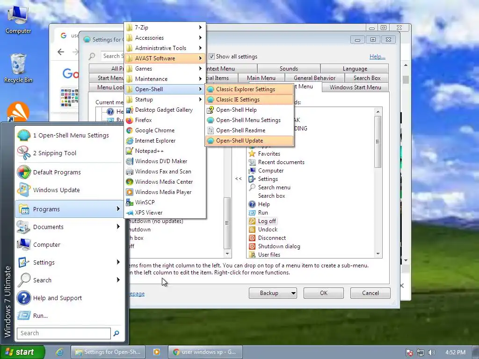479x359 pixels.
Task: Launch Windows Media Player from Programs
Action: (165, 192)
